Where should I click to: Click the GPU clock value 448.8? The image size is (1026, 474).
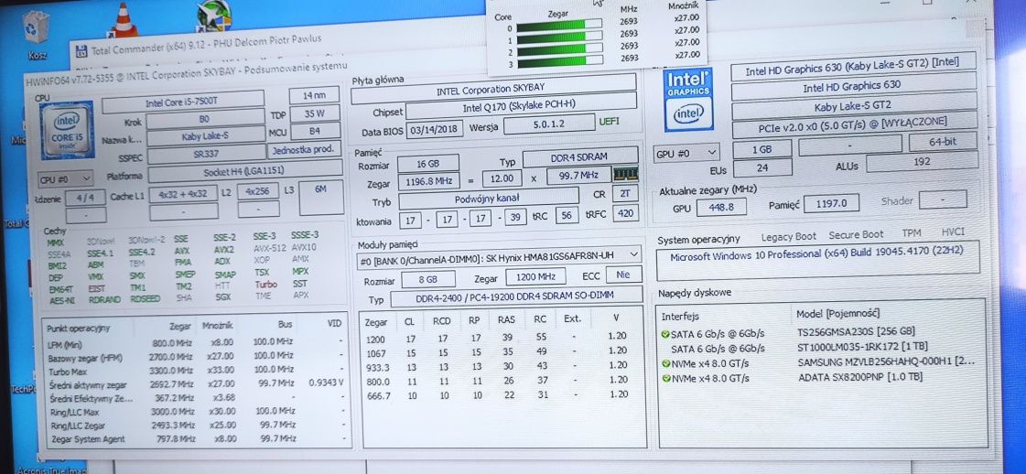click(724, 207)
